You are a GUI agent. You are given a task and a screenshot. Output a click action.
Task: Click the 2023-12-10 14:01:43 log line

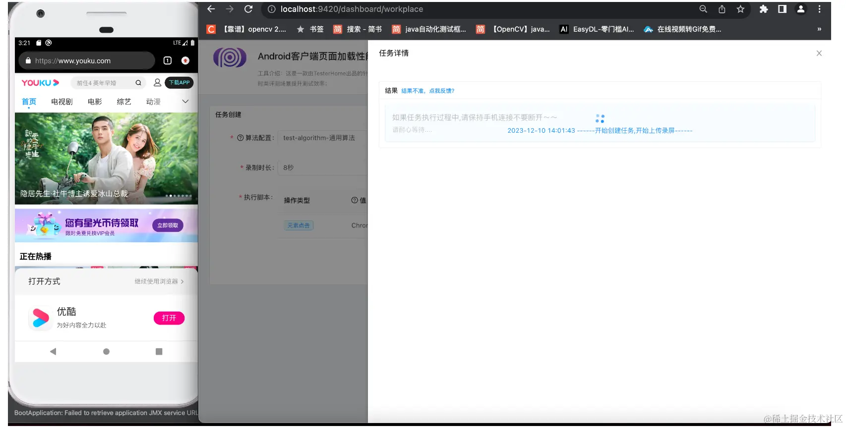[x=600, y=131]
